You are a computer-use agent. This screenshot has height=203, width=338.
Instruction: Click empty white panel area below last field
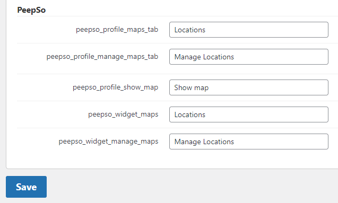click(172, 160)
